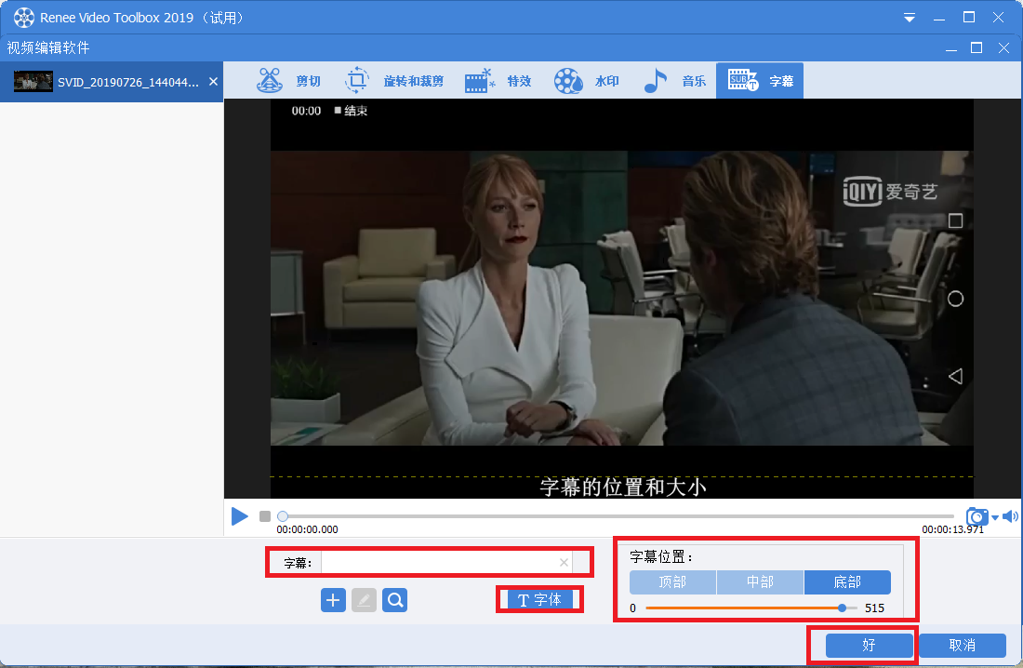1023x668 pixels.
Task: Click the edit subtitle pencil button
Action: click(364, 600)
